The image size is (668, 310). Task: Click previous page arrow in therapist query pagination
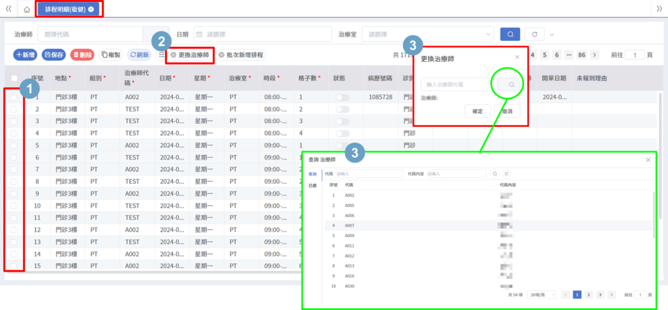click(x=566, y=294)
